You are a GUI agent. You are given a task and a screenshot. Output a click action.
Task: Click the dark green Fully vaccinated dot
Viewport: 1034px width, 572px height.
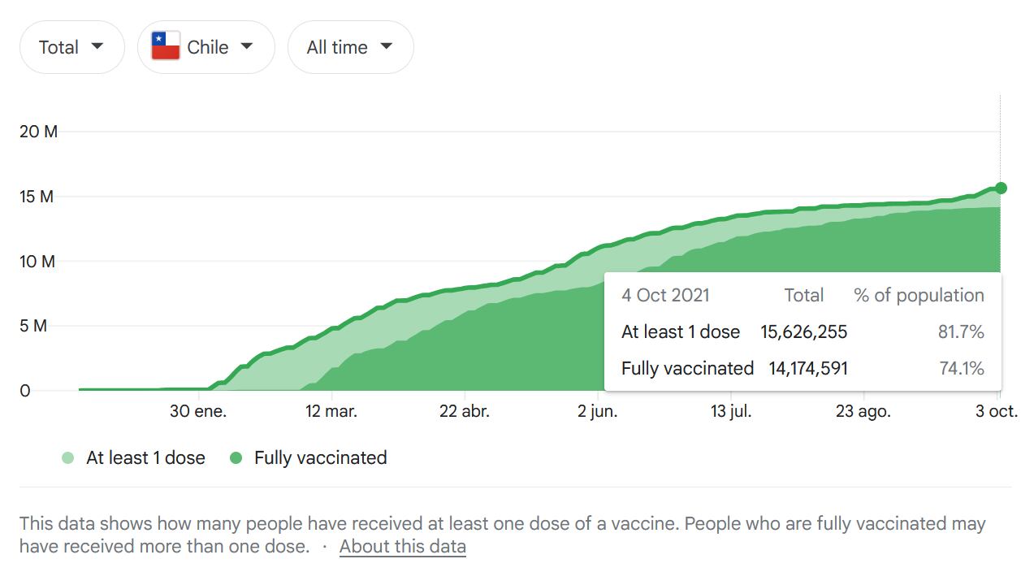(236, 458)
